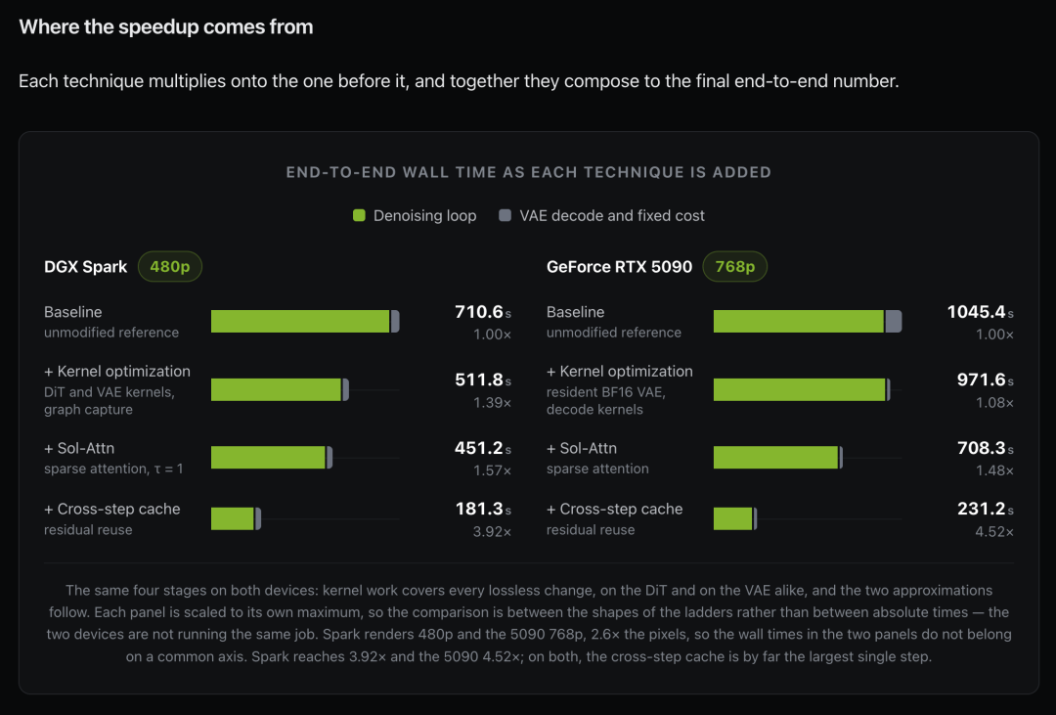Click the 181.3 s cross-step cache value
Image resolution: width=1056 pixels, height=715 pixels.
(x=483, y=509)
